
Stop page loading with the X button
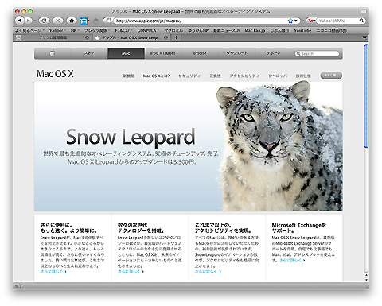point(57,21)
